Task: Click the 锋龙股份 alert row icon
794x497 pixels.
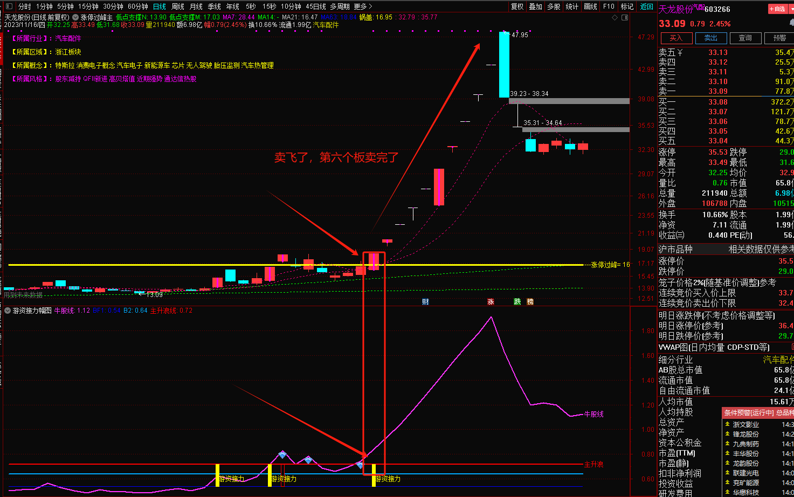Action: click(728, 434)
